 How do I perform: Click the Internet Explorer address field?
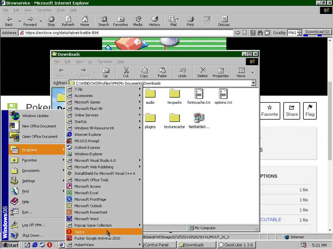tap(126, 33)
